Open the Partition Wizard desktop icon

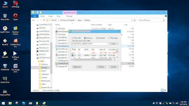[x=15, y=31]
